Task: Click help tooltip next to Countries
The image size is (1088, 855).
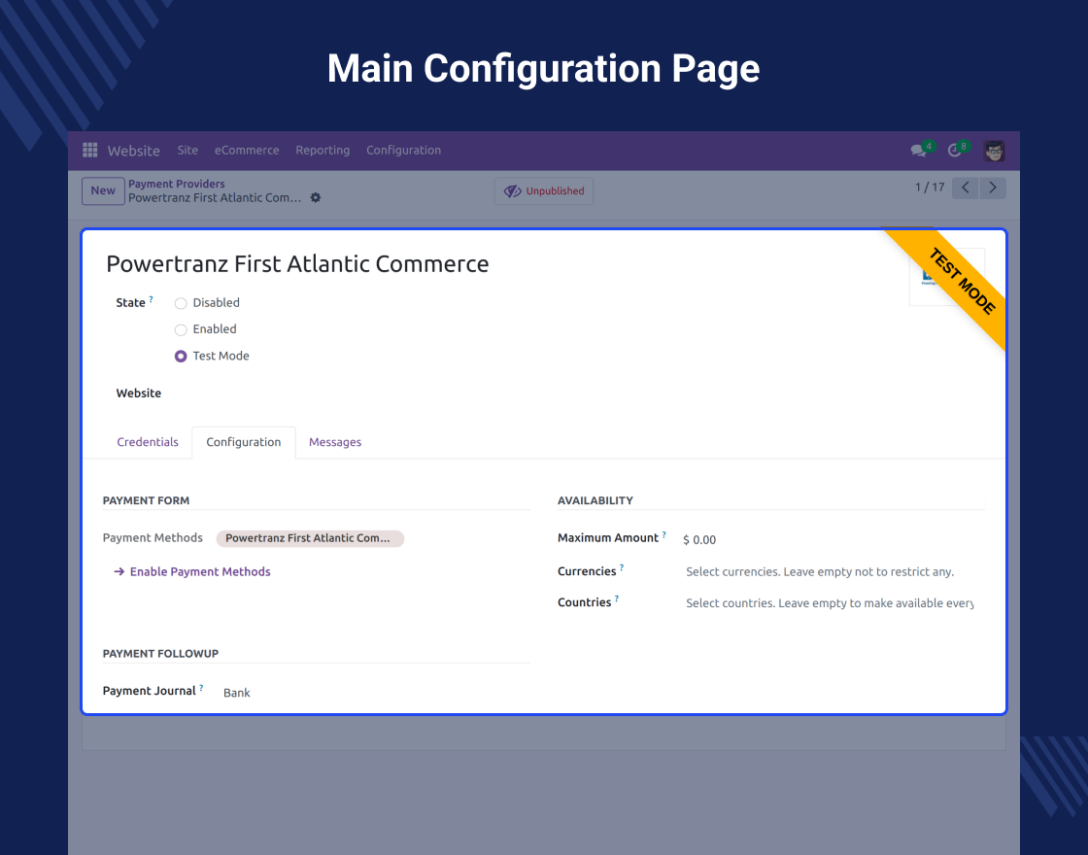Action: [x=617, y=598]
